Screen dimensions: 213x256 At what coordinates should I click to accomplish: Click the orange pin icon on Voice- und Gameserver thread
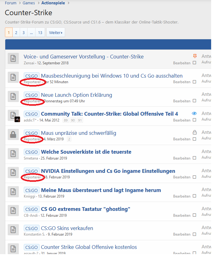195,56
